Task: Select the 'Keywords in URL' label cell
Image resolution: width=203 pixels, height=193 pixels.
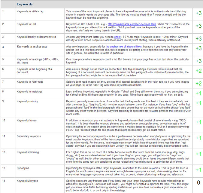Action: point(26,24)
